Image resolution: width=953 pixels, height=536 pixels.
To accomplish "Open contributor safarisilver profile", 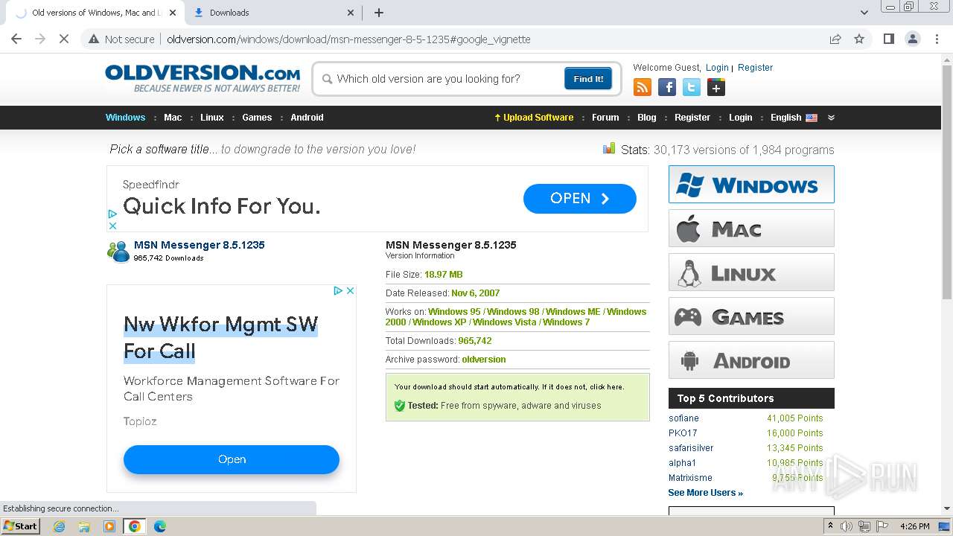I will pos(691,448).
